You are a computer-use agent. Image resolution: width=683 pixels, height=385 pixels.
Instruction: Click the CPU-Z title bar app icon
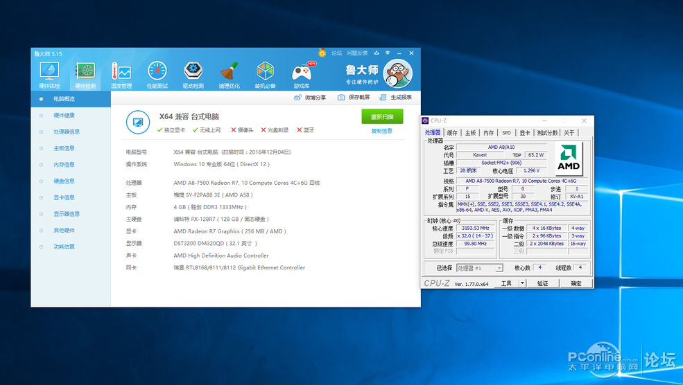pos(426,120)
